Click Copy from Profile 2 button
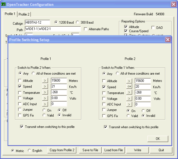Screen dimensions: 178x159 pyautogui.click(x=62, y=150)
